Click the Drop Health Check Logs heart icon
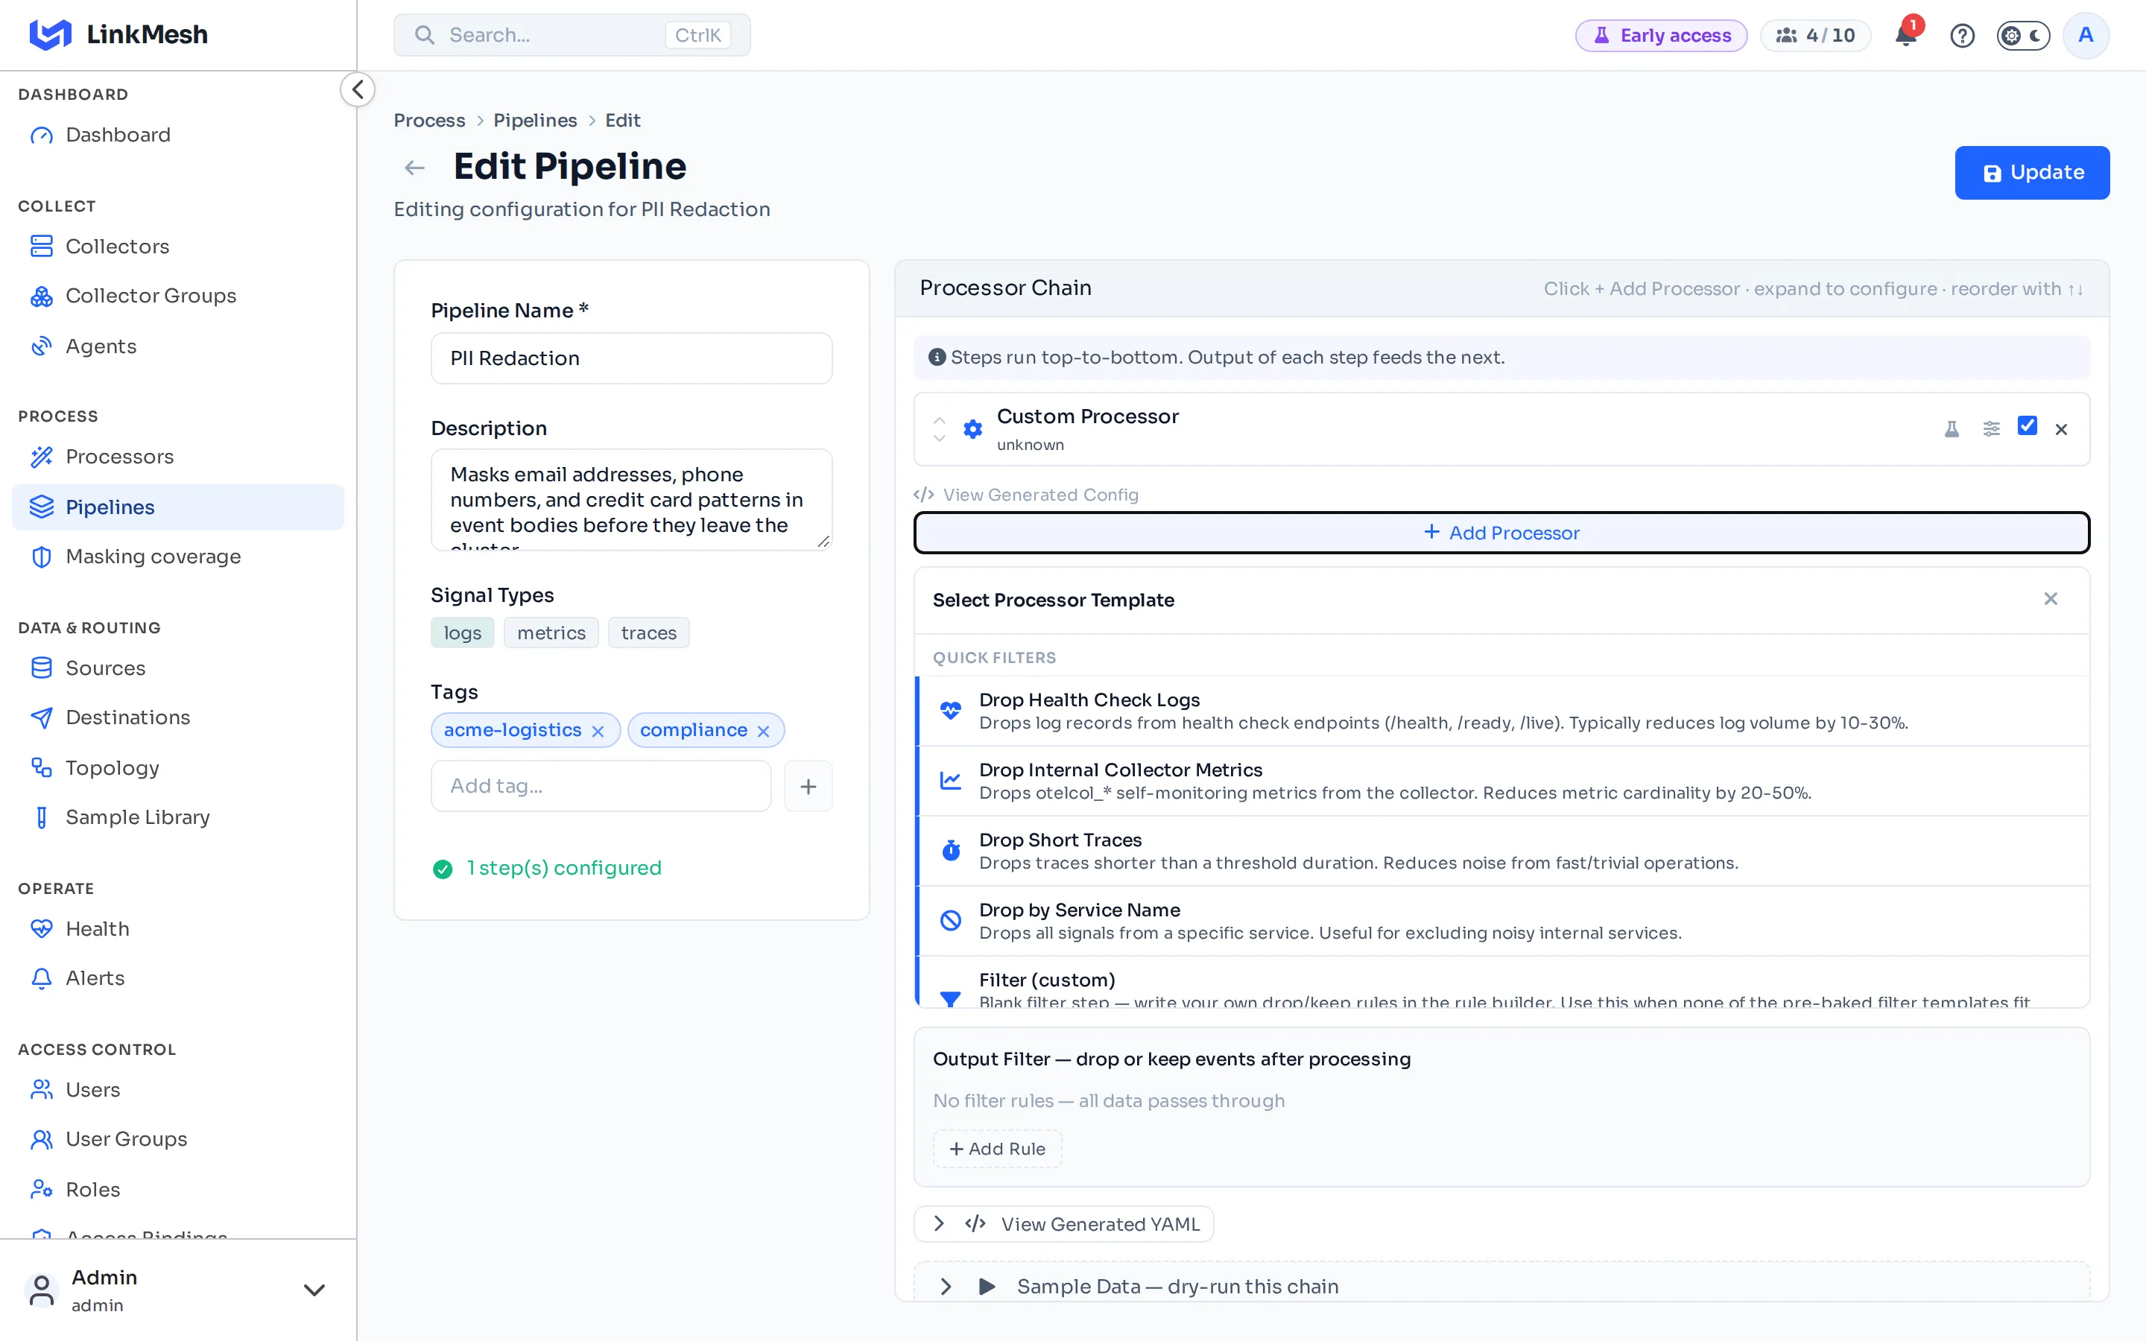Screen dimensions: 2146x1341 pyautogui.click(x=951, y=711)
